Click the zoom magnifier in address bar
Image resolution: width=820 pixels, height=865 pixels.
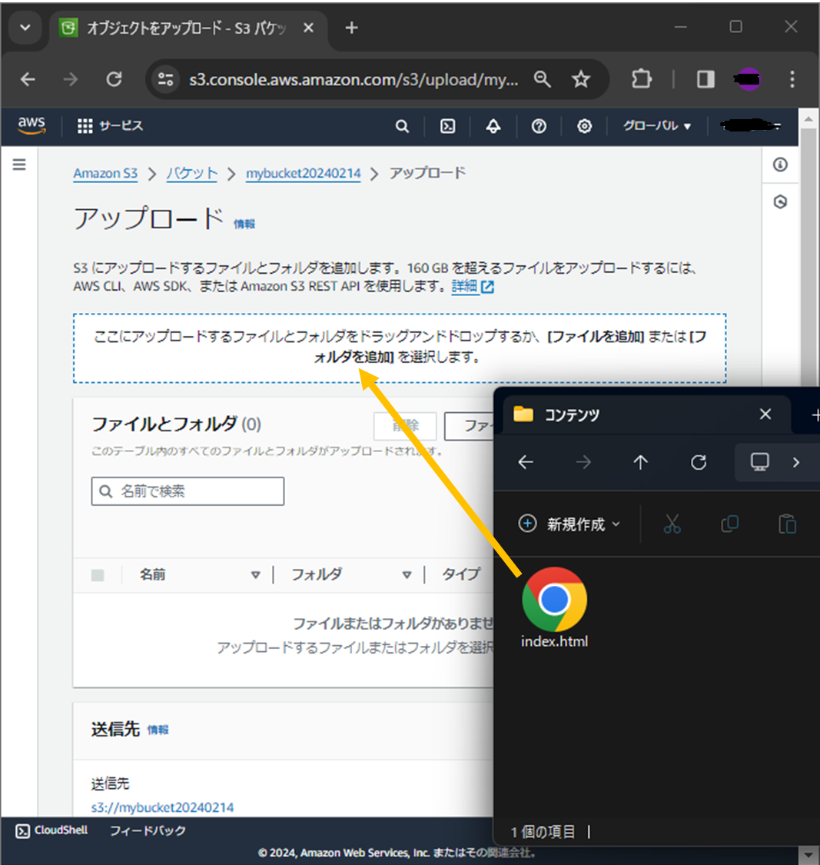pos(543,79)
